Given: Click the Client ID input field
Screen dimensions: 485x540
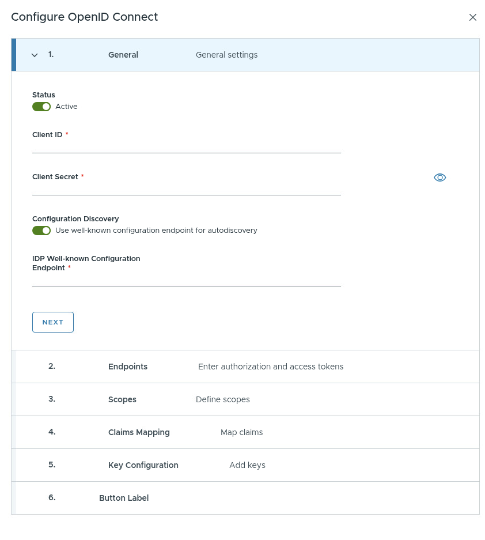Looking at the screenshot, I should point(186,146).
